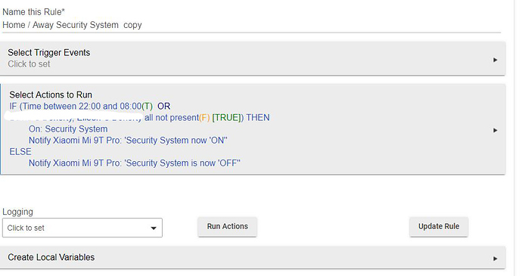Click the Logging dropdown caret
Screen dimensions: 522x276
coord(154,228)
